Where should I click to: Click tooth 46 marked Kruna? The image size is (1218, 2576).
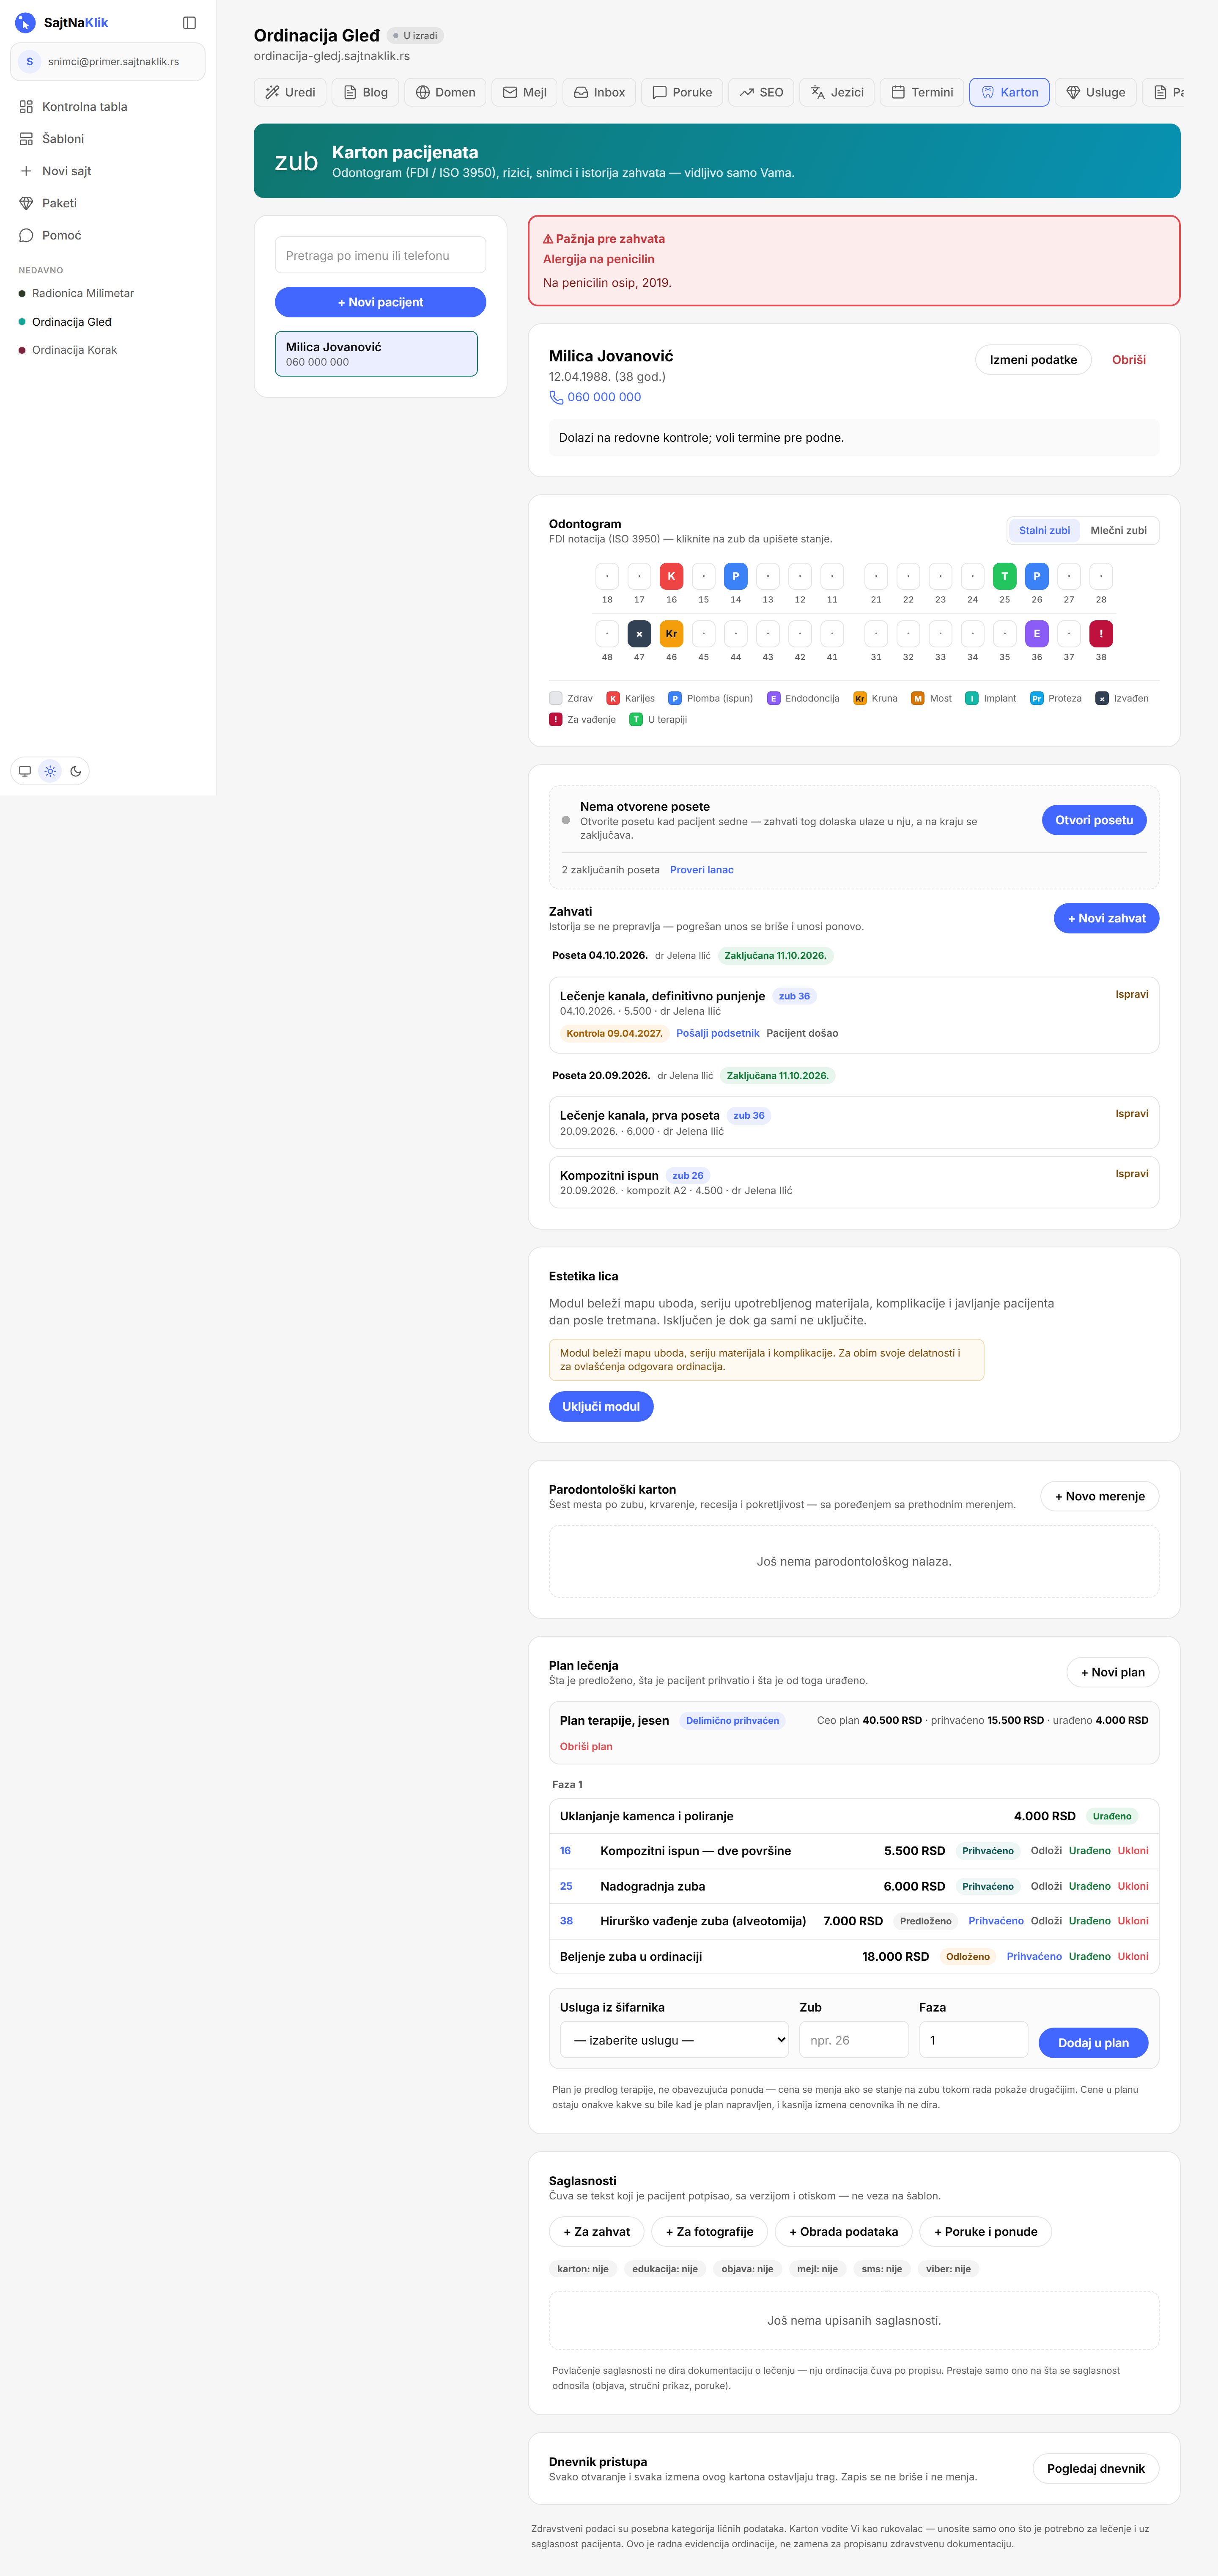[x=672, y=634]
